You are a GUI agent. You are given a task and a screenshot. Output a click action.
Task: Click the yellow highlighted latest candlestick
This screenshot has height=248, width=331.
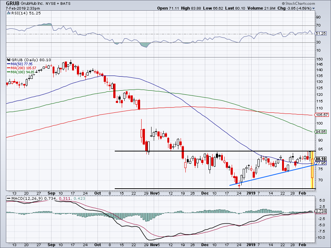(312, 170)
